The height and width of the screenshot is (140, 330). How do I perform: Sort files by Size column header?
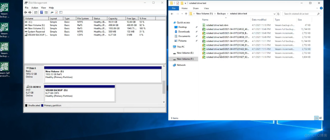304,20
